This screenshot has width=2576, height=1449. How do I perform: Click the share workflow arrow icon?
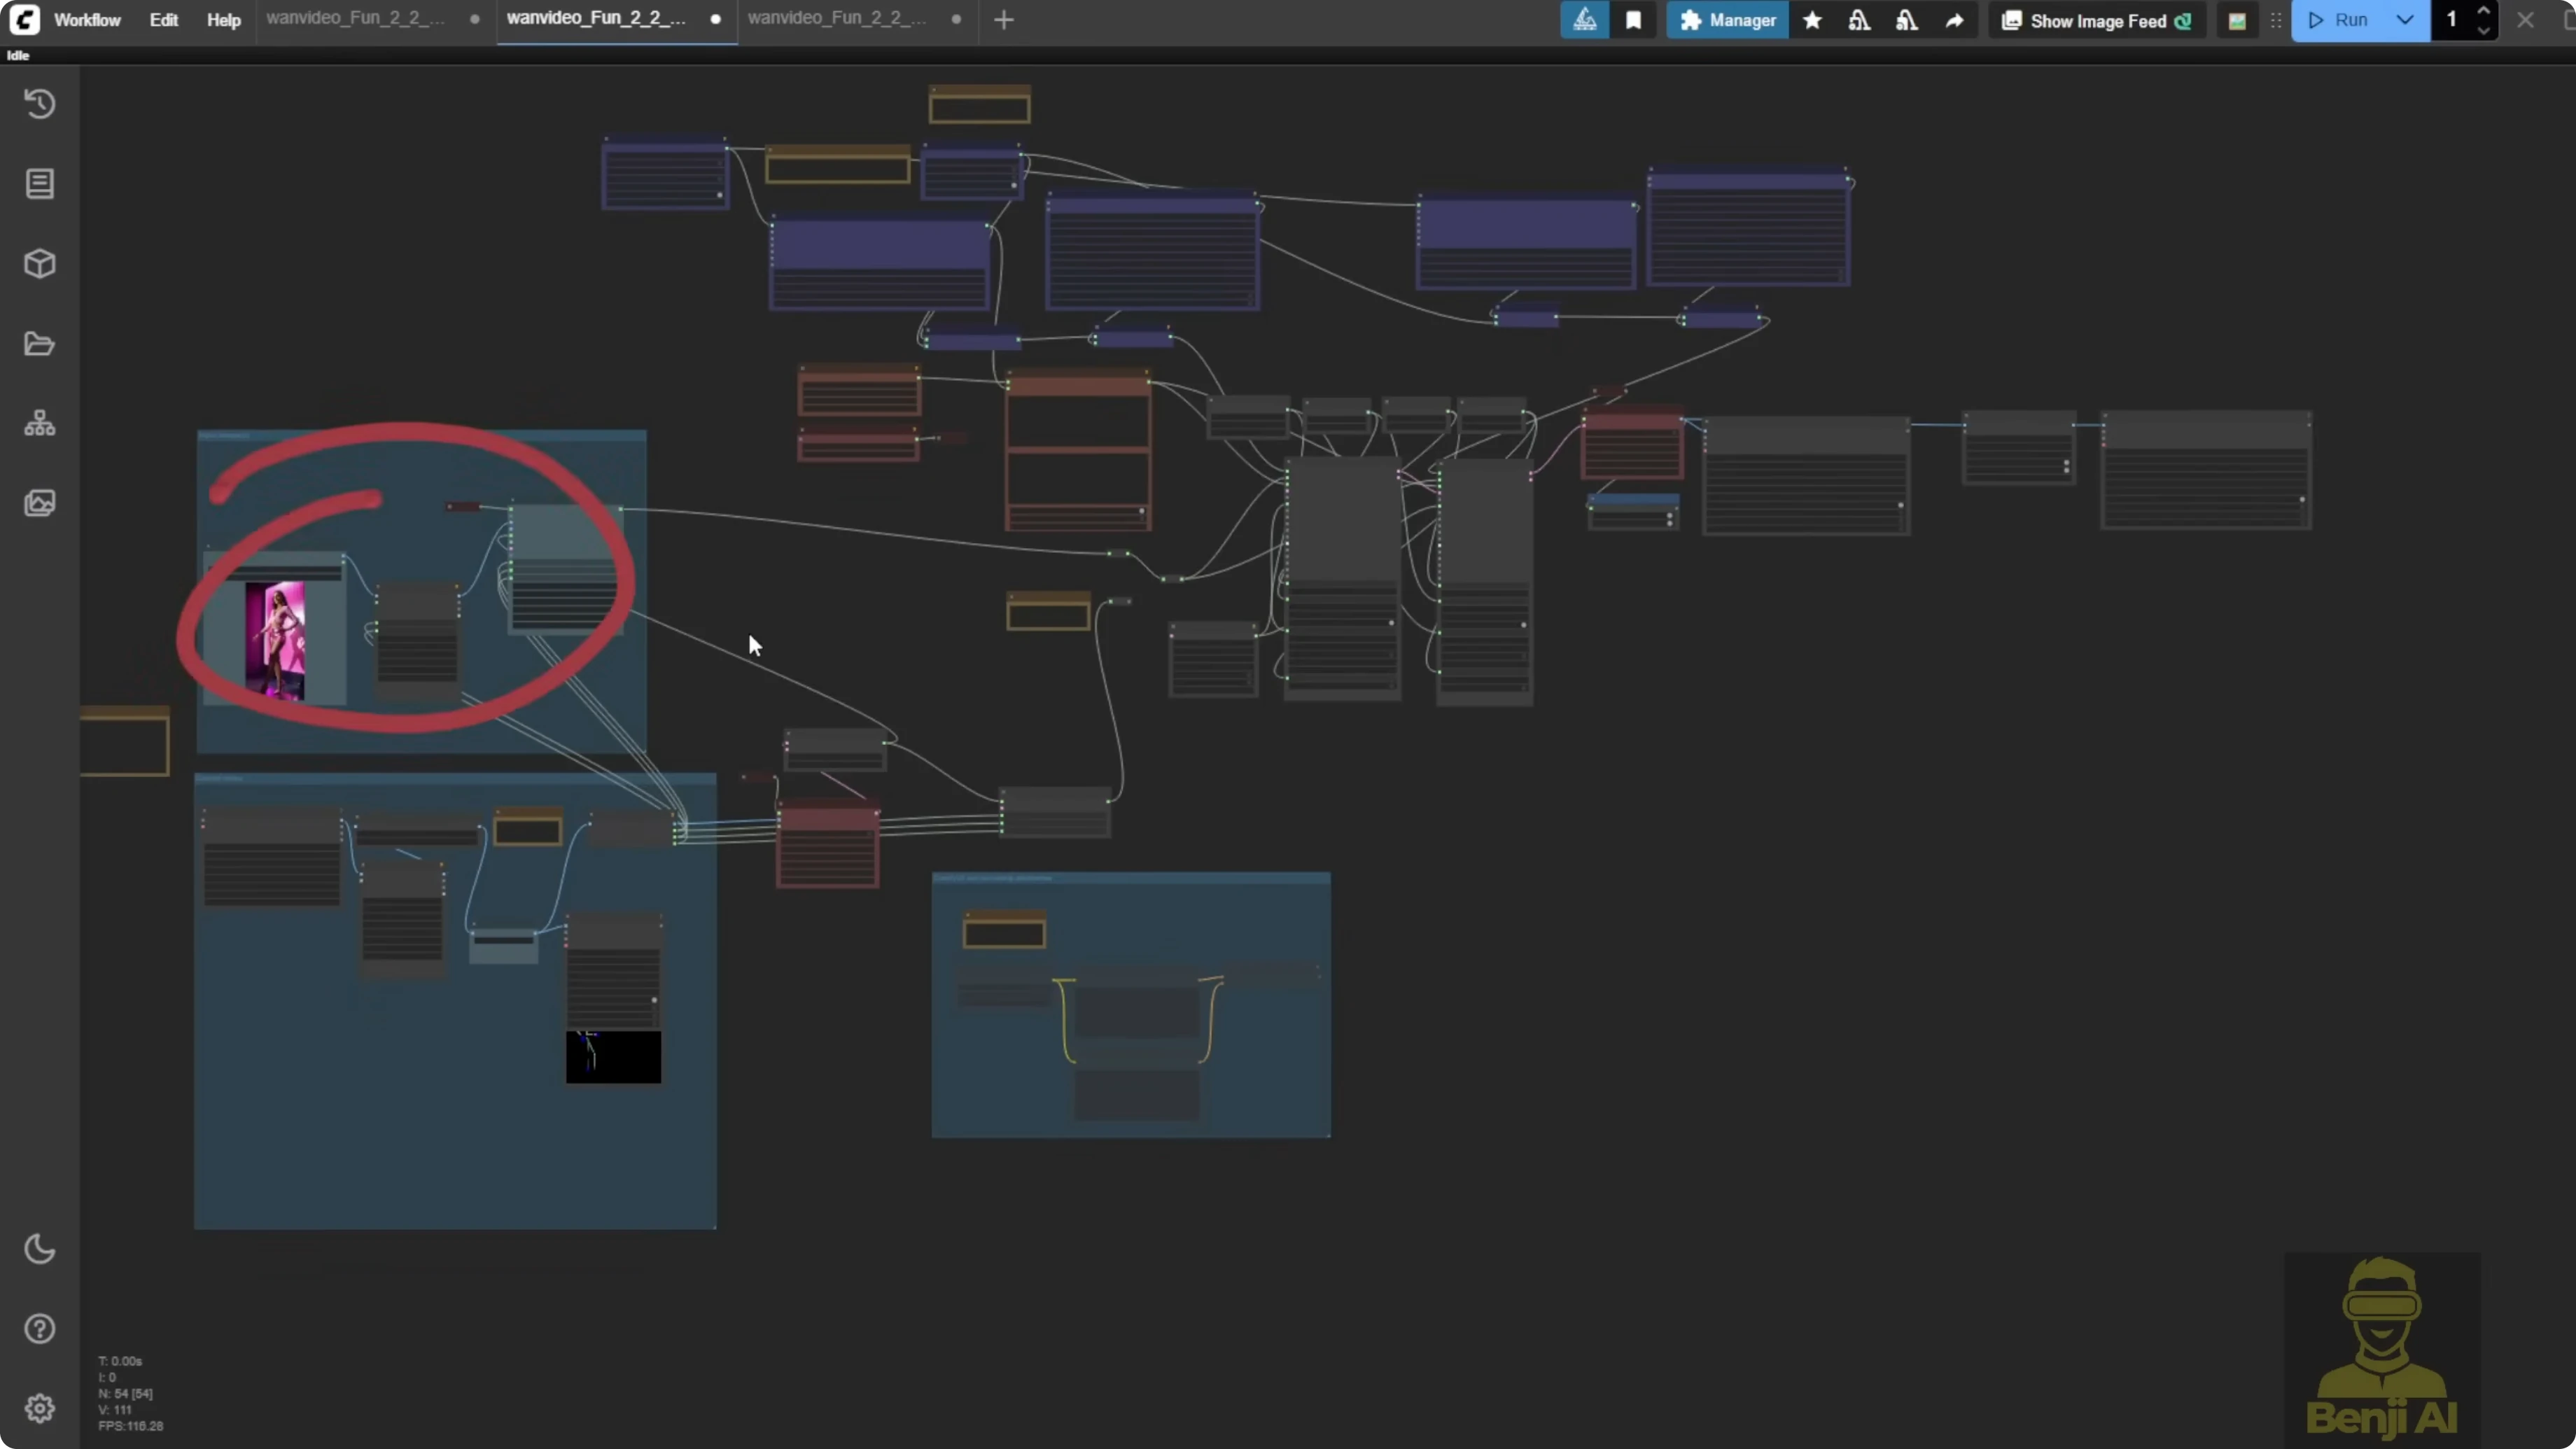coord(1955,20)
